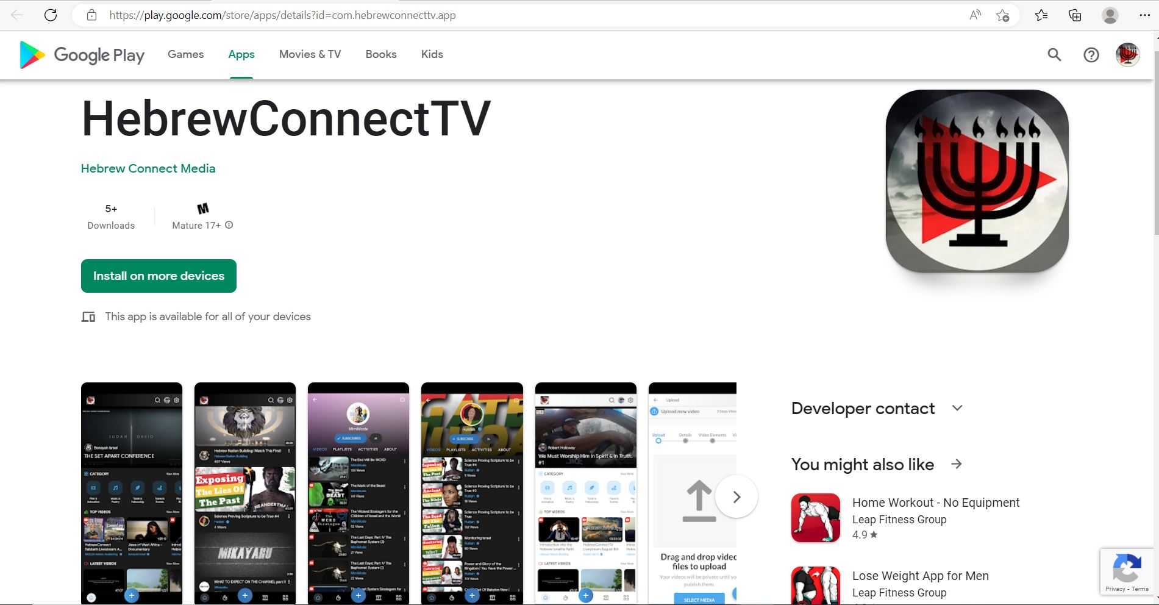Open You might also like arrow
Viewport: 1159px width, 605px height.
point(957,464)
